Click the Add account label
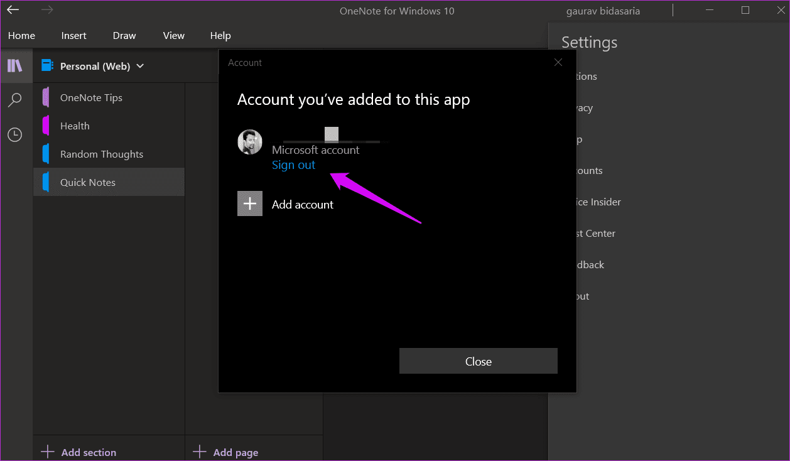Viewport: 790px width, 461px height. point(303,204)
